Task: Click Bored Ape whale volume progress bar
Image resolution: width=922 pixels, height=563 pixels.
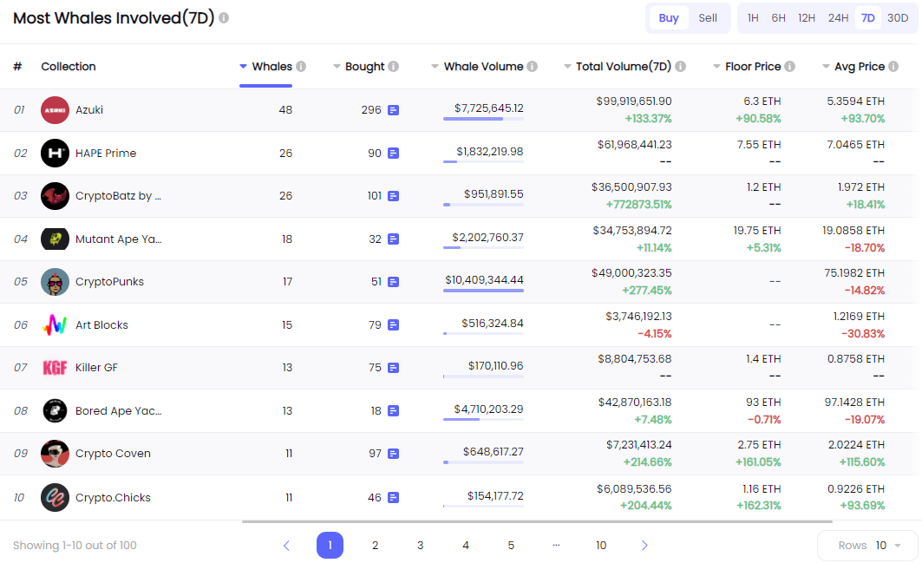Action: [x=483, y=420]
